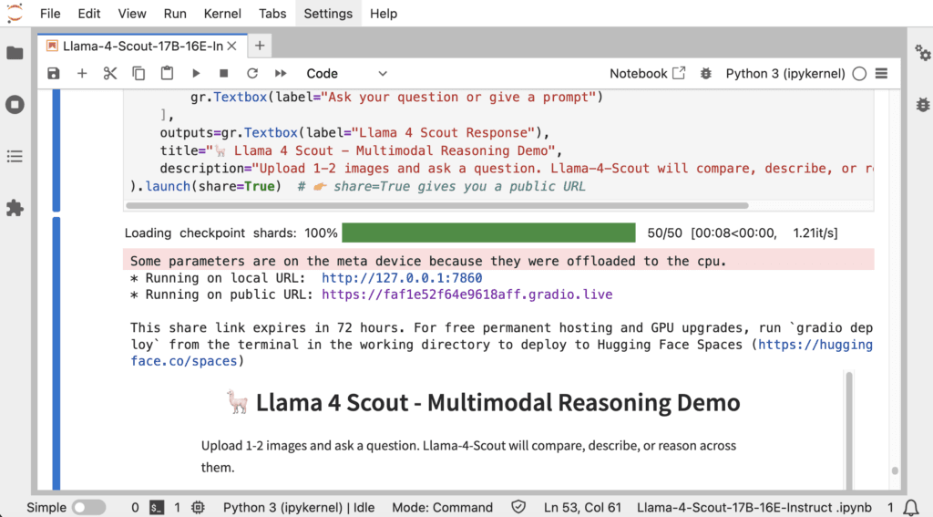Click the kernel chip icon in status bar
Image resolution: width=933 pixels, height=517 pixels.
198,508
